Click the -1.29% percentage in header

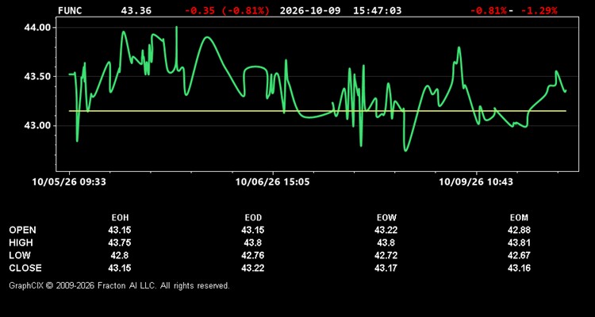[x=539, y=10]
